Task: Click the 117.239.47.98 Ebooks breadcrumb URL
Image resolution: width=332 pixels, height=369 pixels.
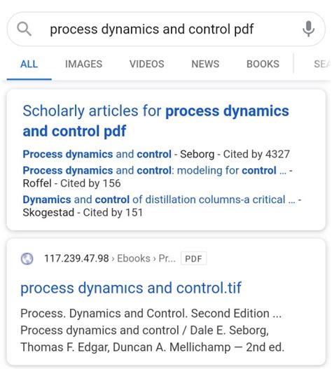Action: [98, 258]
